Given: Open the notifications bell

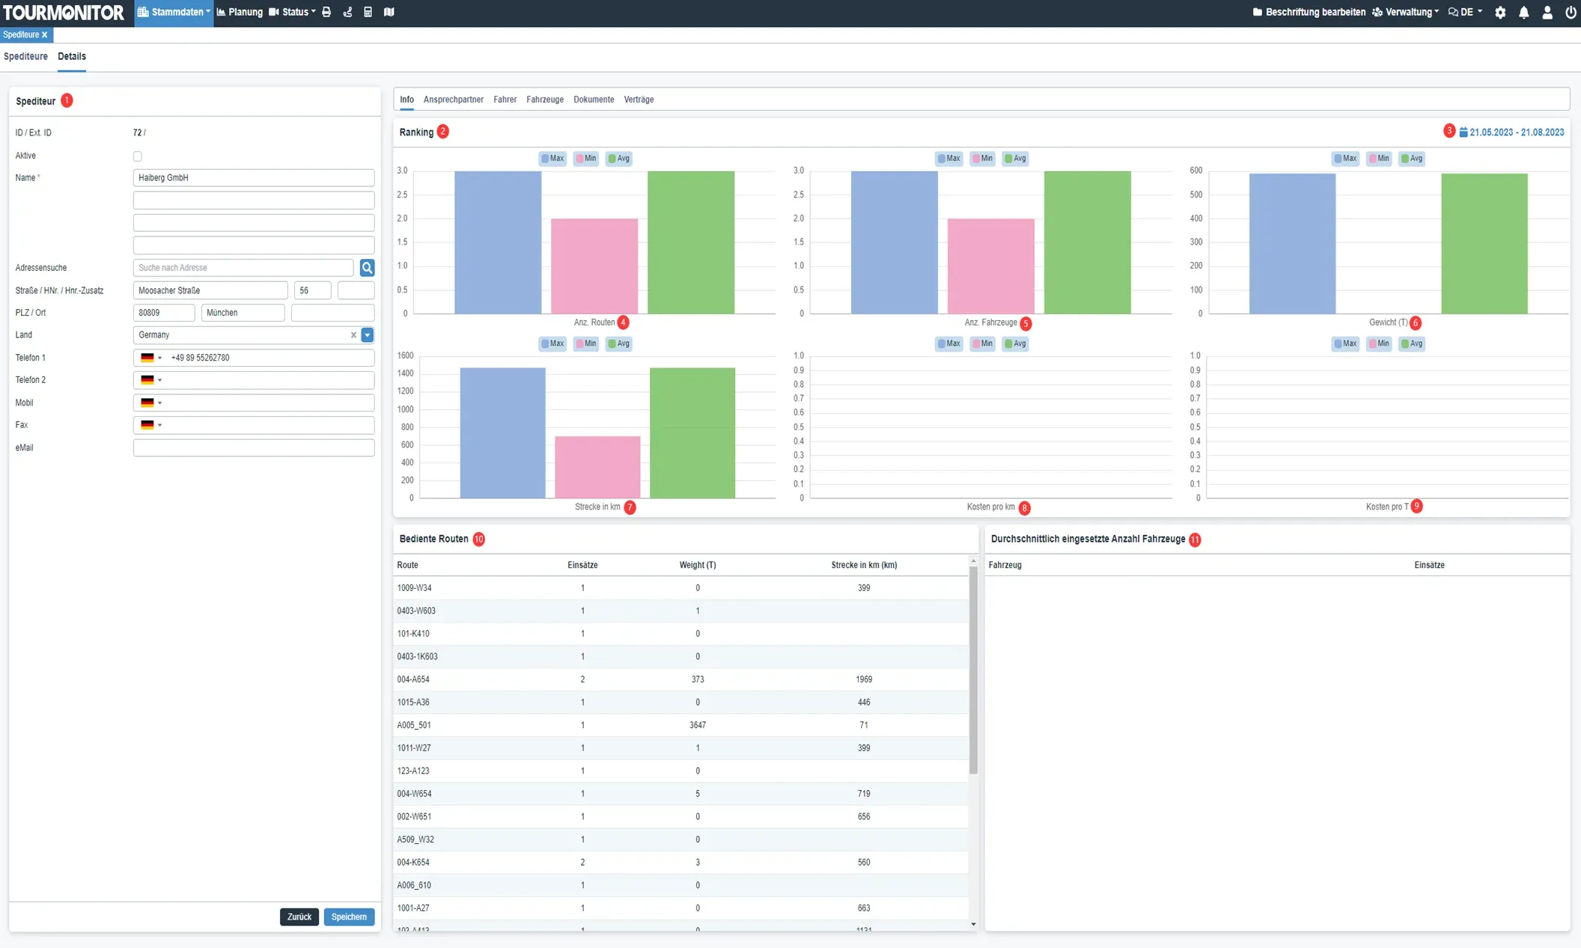Looking at the screenshot, I should [1523, 13].
